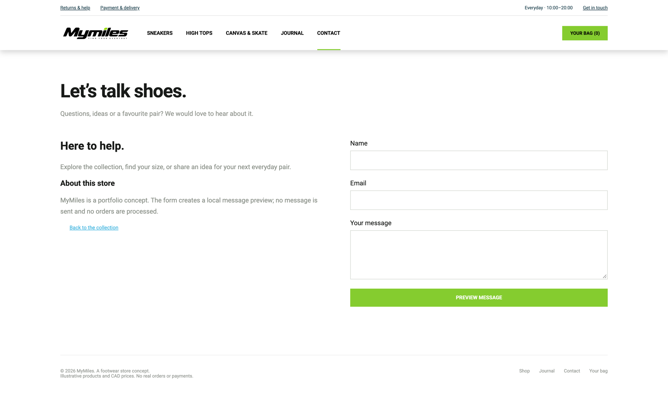Click the 'Your message' label
The width and height of the screenshot is (668, 417).
point(371,223)
